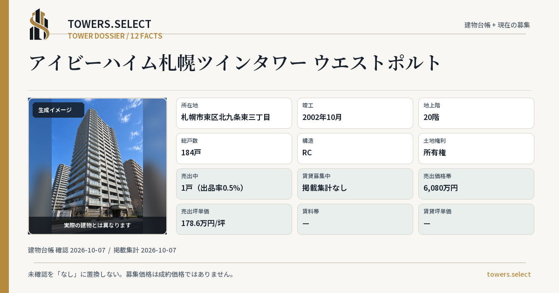Select the 竣工 completion date card
559x293 pixels.
tap(355, 113)
